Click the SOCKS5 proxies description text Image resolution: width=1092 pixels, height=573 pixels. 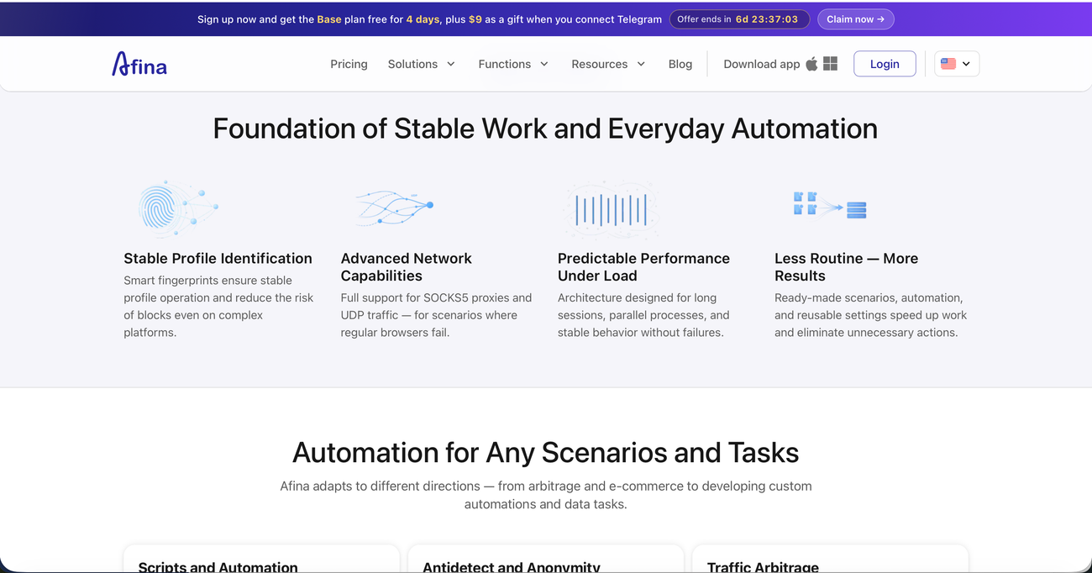pos(436,315)
